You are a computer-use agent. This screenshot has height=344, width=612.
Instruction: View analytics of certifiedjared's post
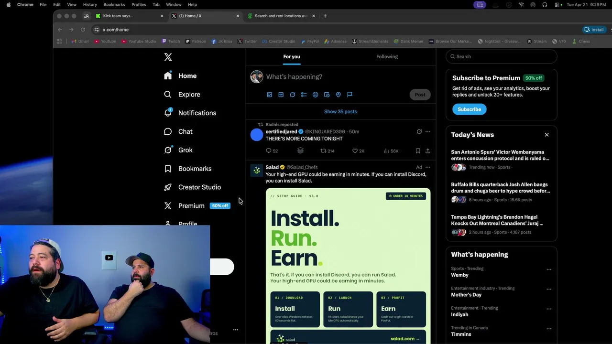(391, 151)
